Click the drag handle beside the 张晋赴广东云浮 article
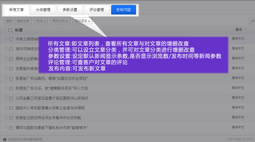The image size is (255, 142). click(6, 88)
